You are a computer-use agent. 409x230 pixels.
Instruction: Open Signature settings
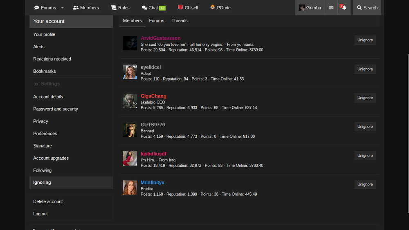click(x=71, y=145)
